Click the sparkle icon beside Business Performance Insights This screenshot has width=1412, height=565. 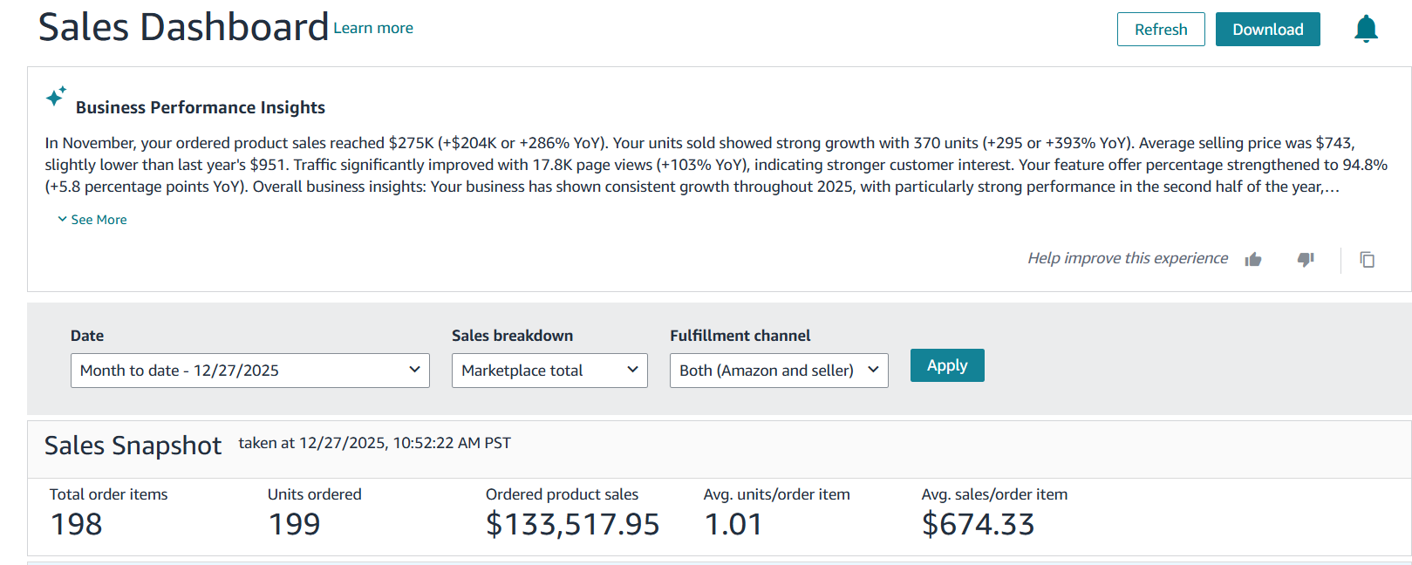tap(56, 97)
